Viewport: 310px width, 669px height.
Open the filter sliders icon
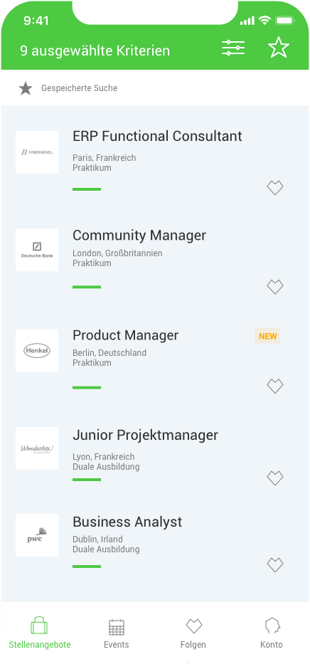point(233,48)
